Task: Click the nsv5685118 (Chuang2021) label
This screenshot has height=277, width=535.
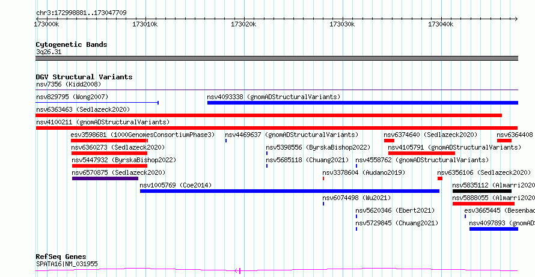Action: tap(307, 160)
